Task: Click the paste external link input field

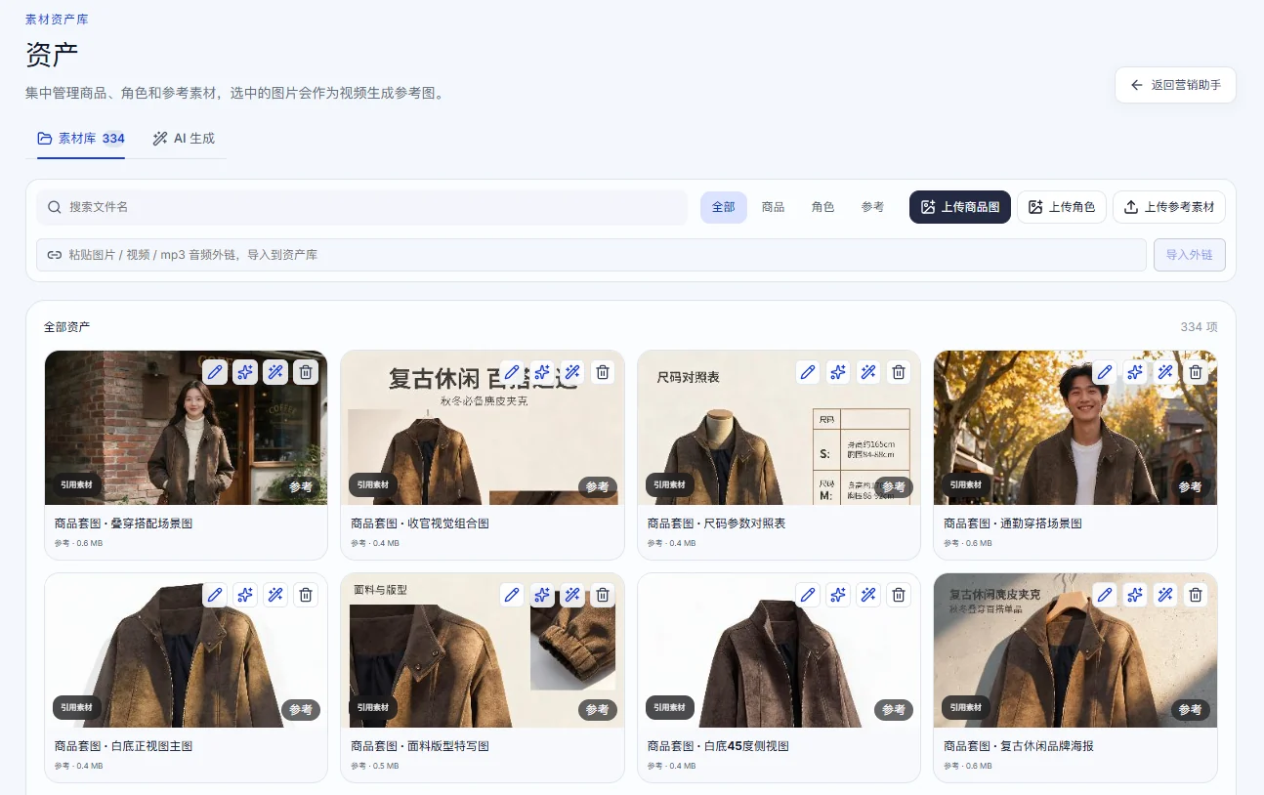Action: 591,255
